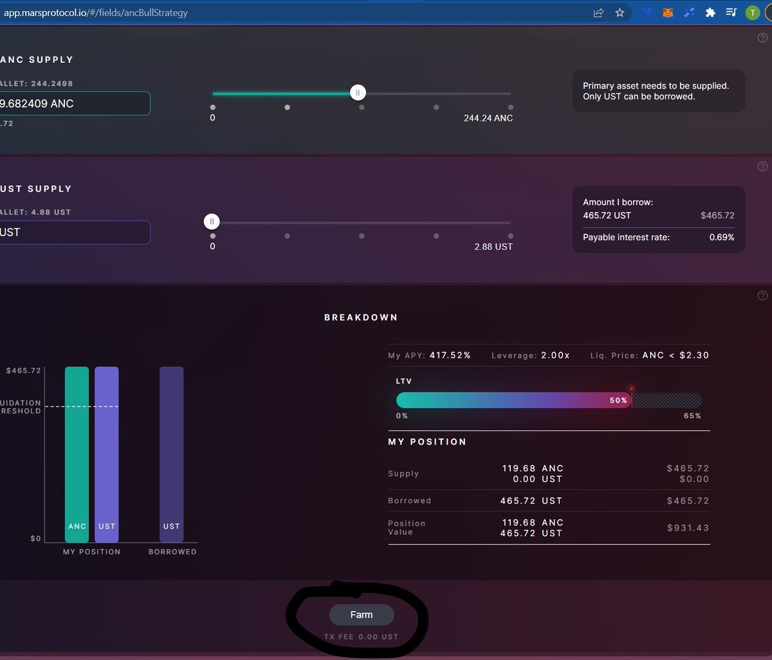Set UST slider to the 75% stop

pos(436,236)
